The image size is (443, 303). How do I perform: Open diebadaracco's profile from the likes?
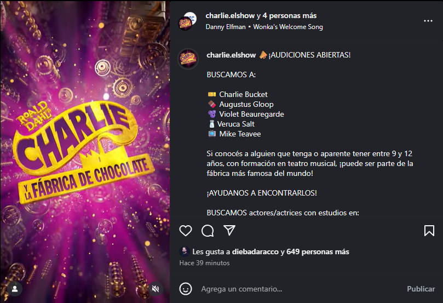click(255, 251)
